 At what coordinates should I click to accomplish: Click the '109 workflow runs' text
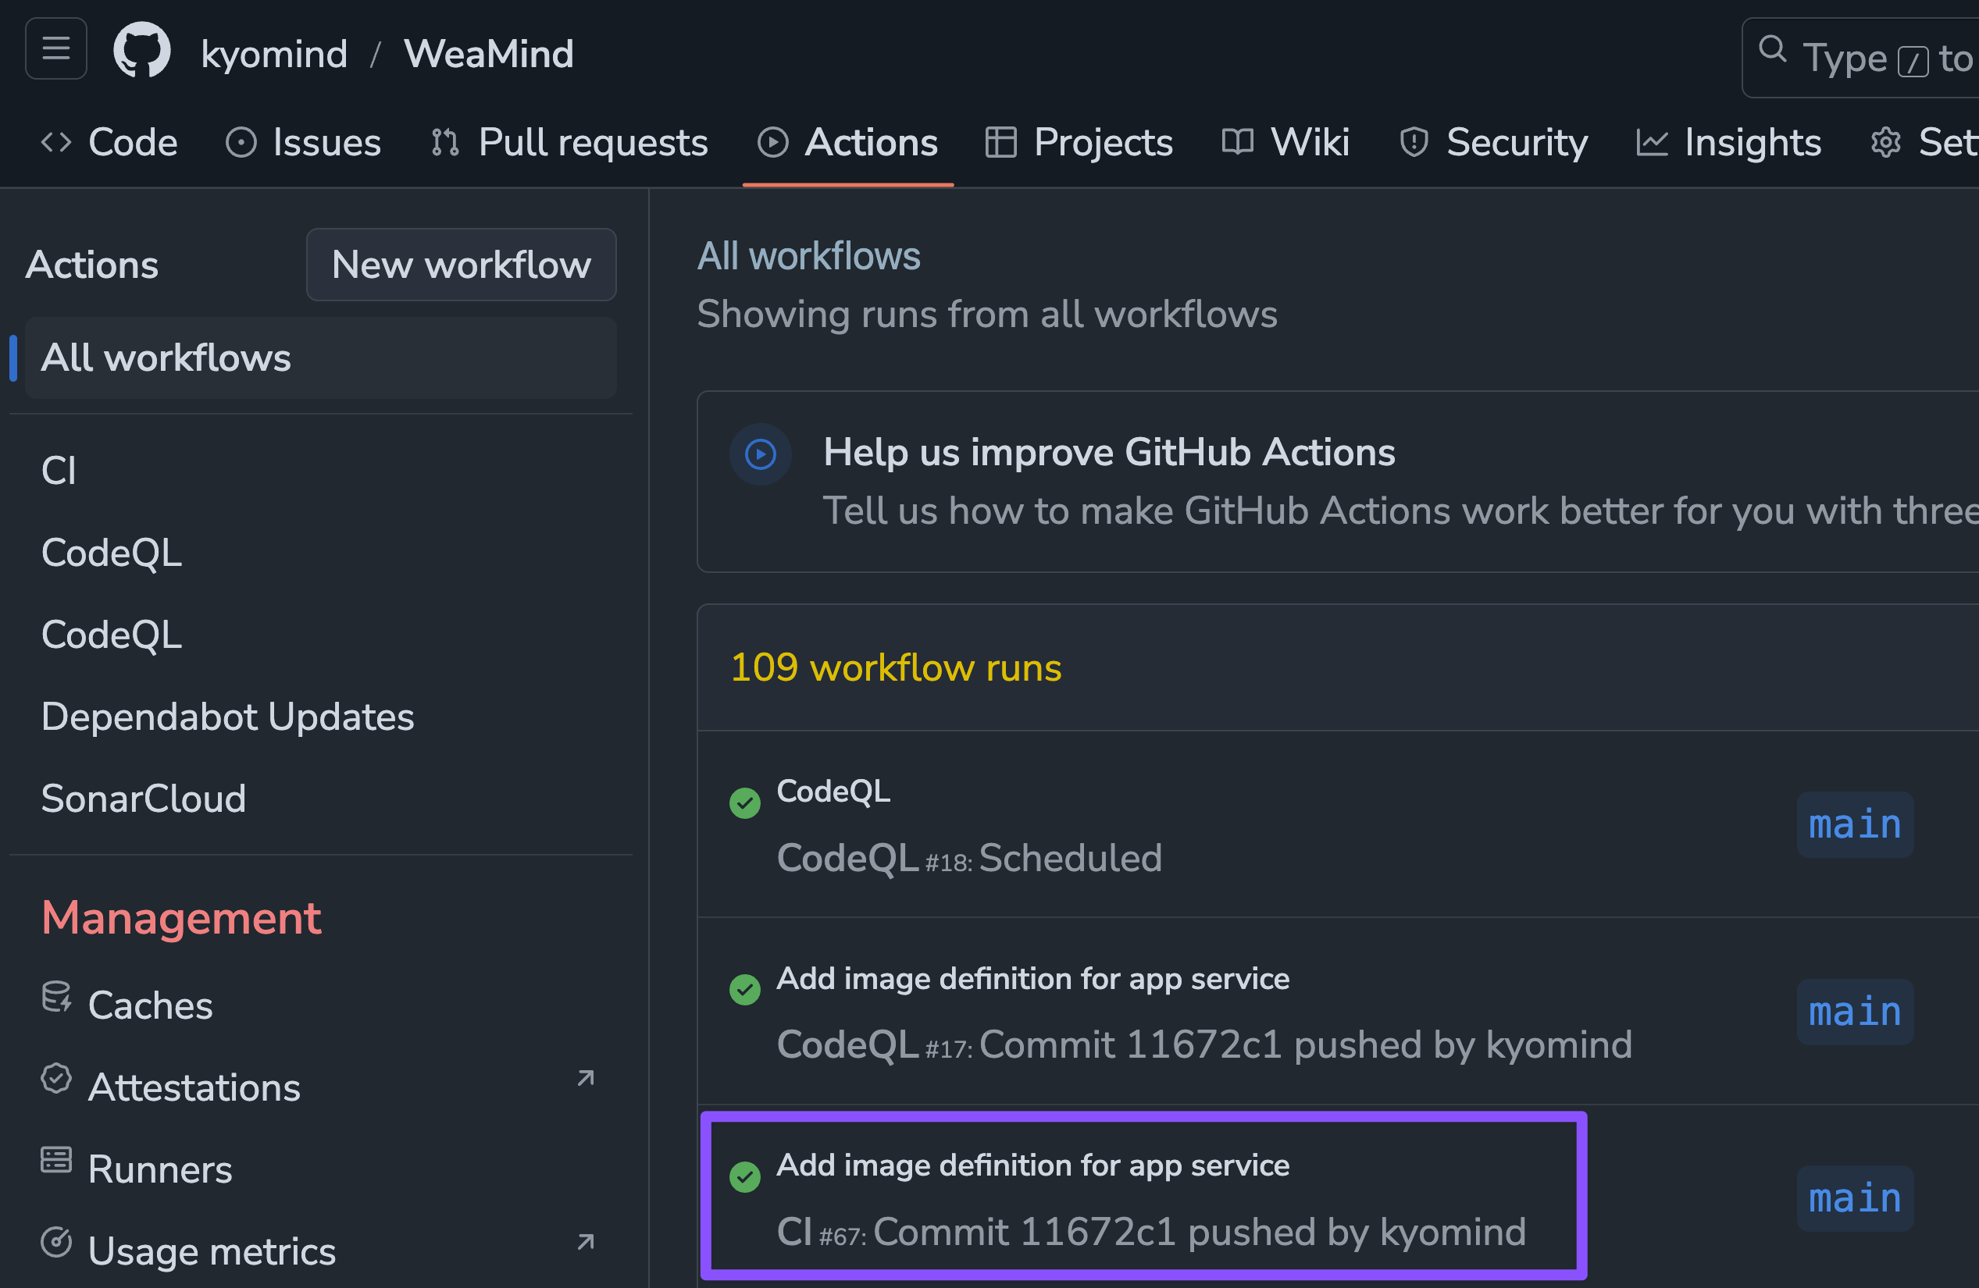[x=896, y=668]
